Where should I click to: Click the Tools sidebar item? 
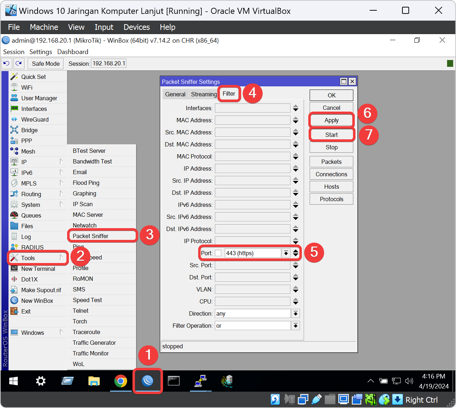tap(38, 258)
